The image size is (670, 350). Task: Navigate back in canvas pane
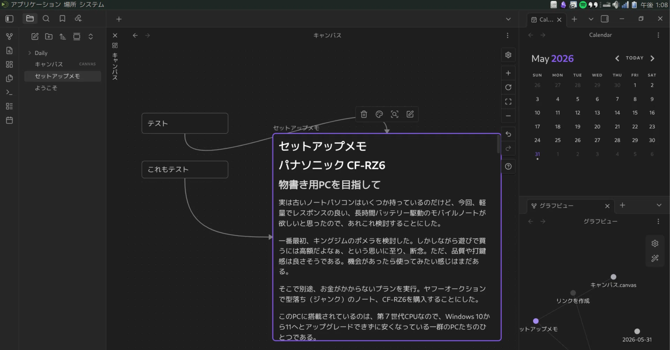135,35
